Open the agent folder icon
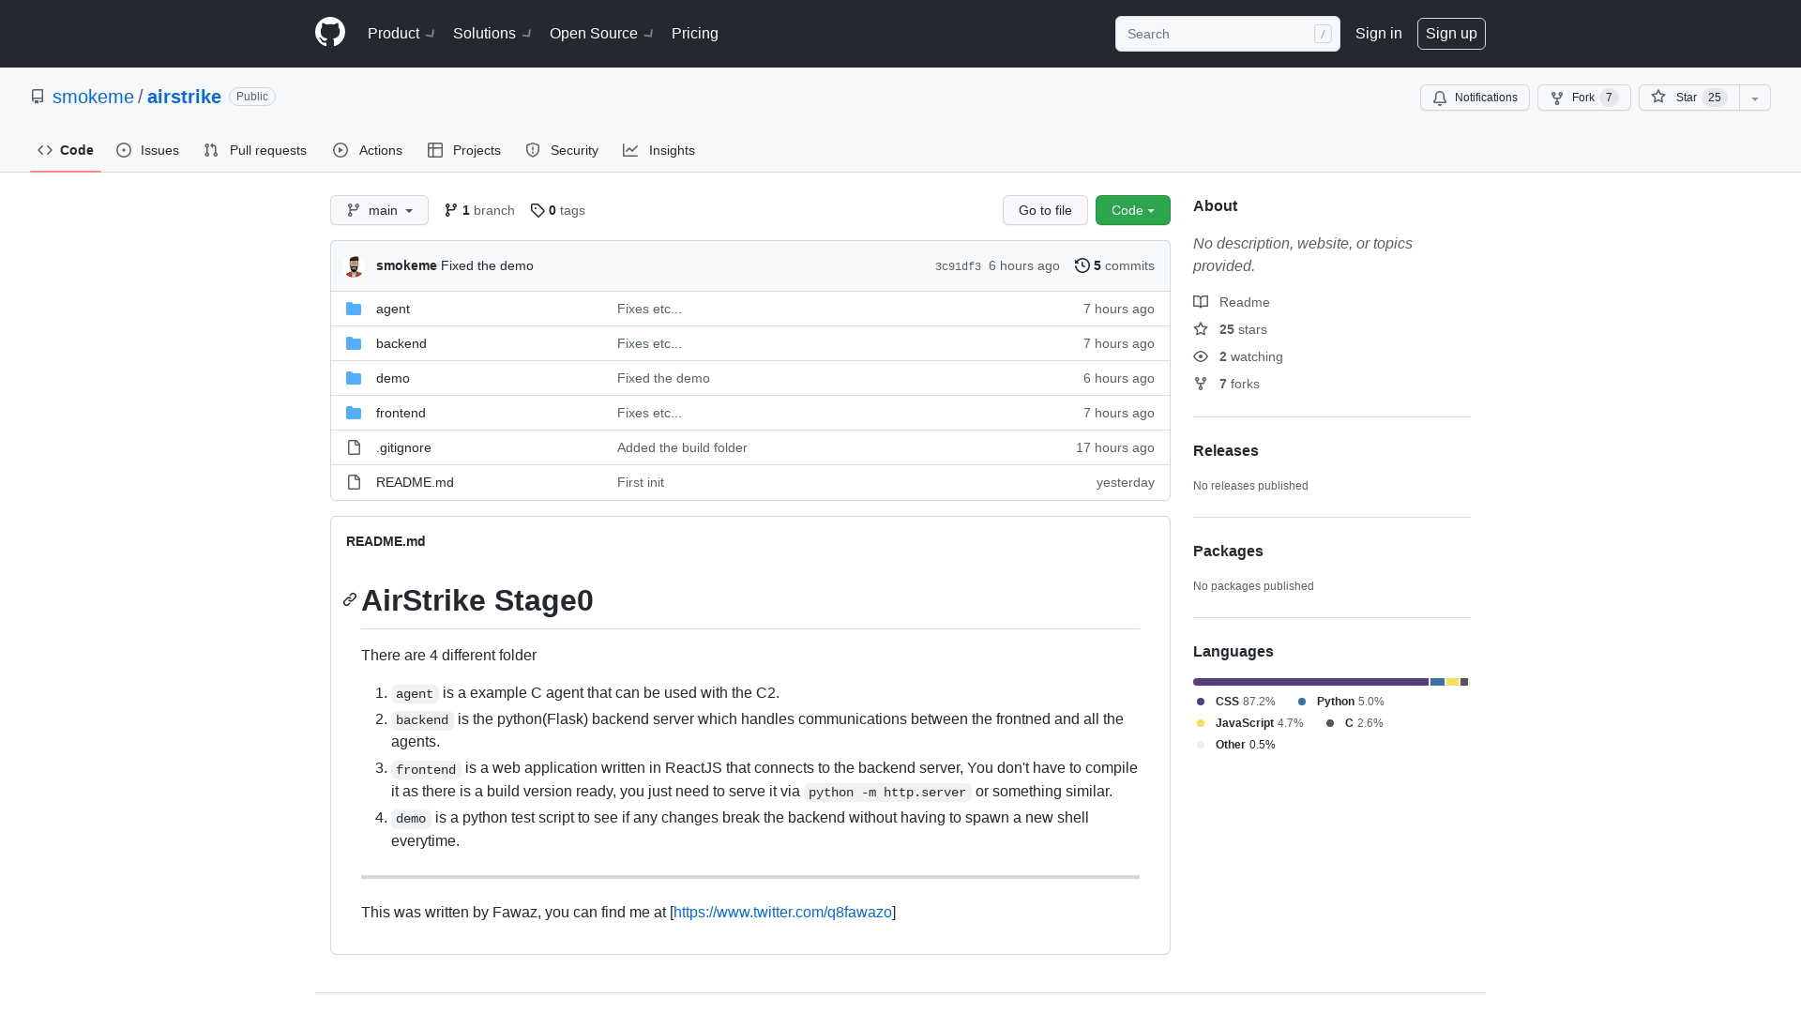Viewport: 1801px width, 1013px height. [354, 308]
